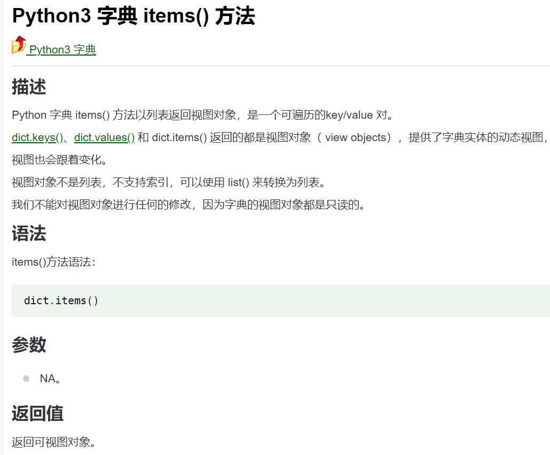Click the folder up-arrow icon
550x455 pixels.
tap(19, 45)
